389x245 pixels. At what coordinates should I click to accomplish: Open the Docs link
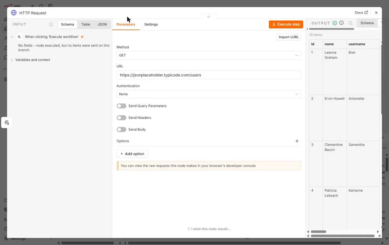pyautogui.click(x=361, y=13)
